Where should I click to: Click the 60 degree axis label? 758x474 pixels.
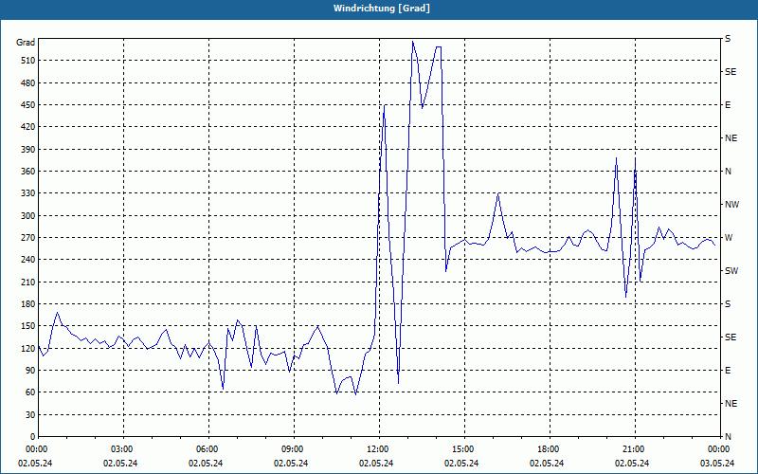(30, 392)
